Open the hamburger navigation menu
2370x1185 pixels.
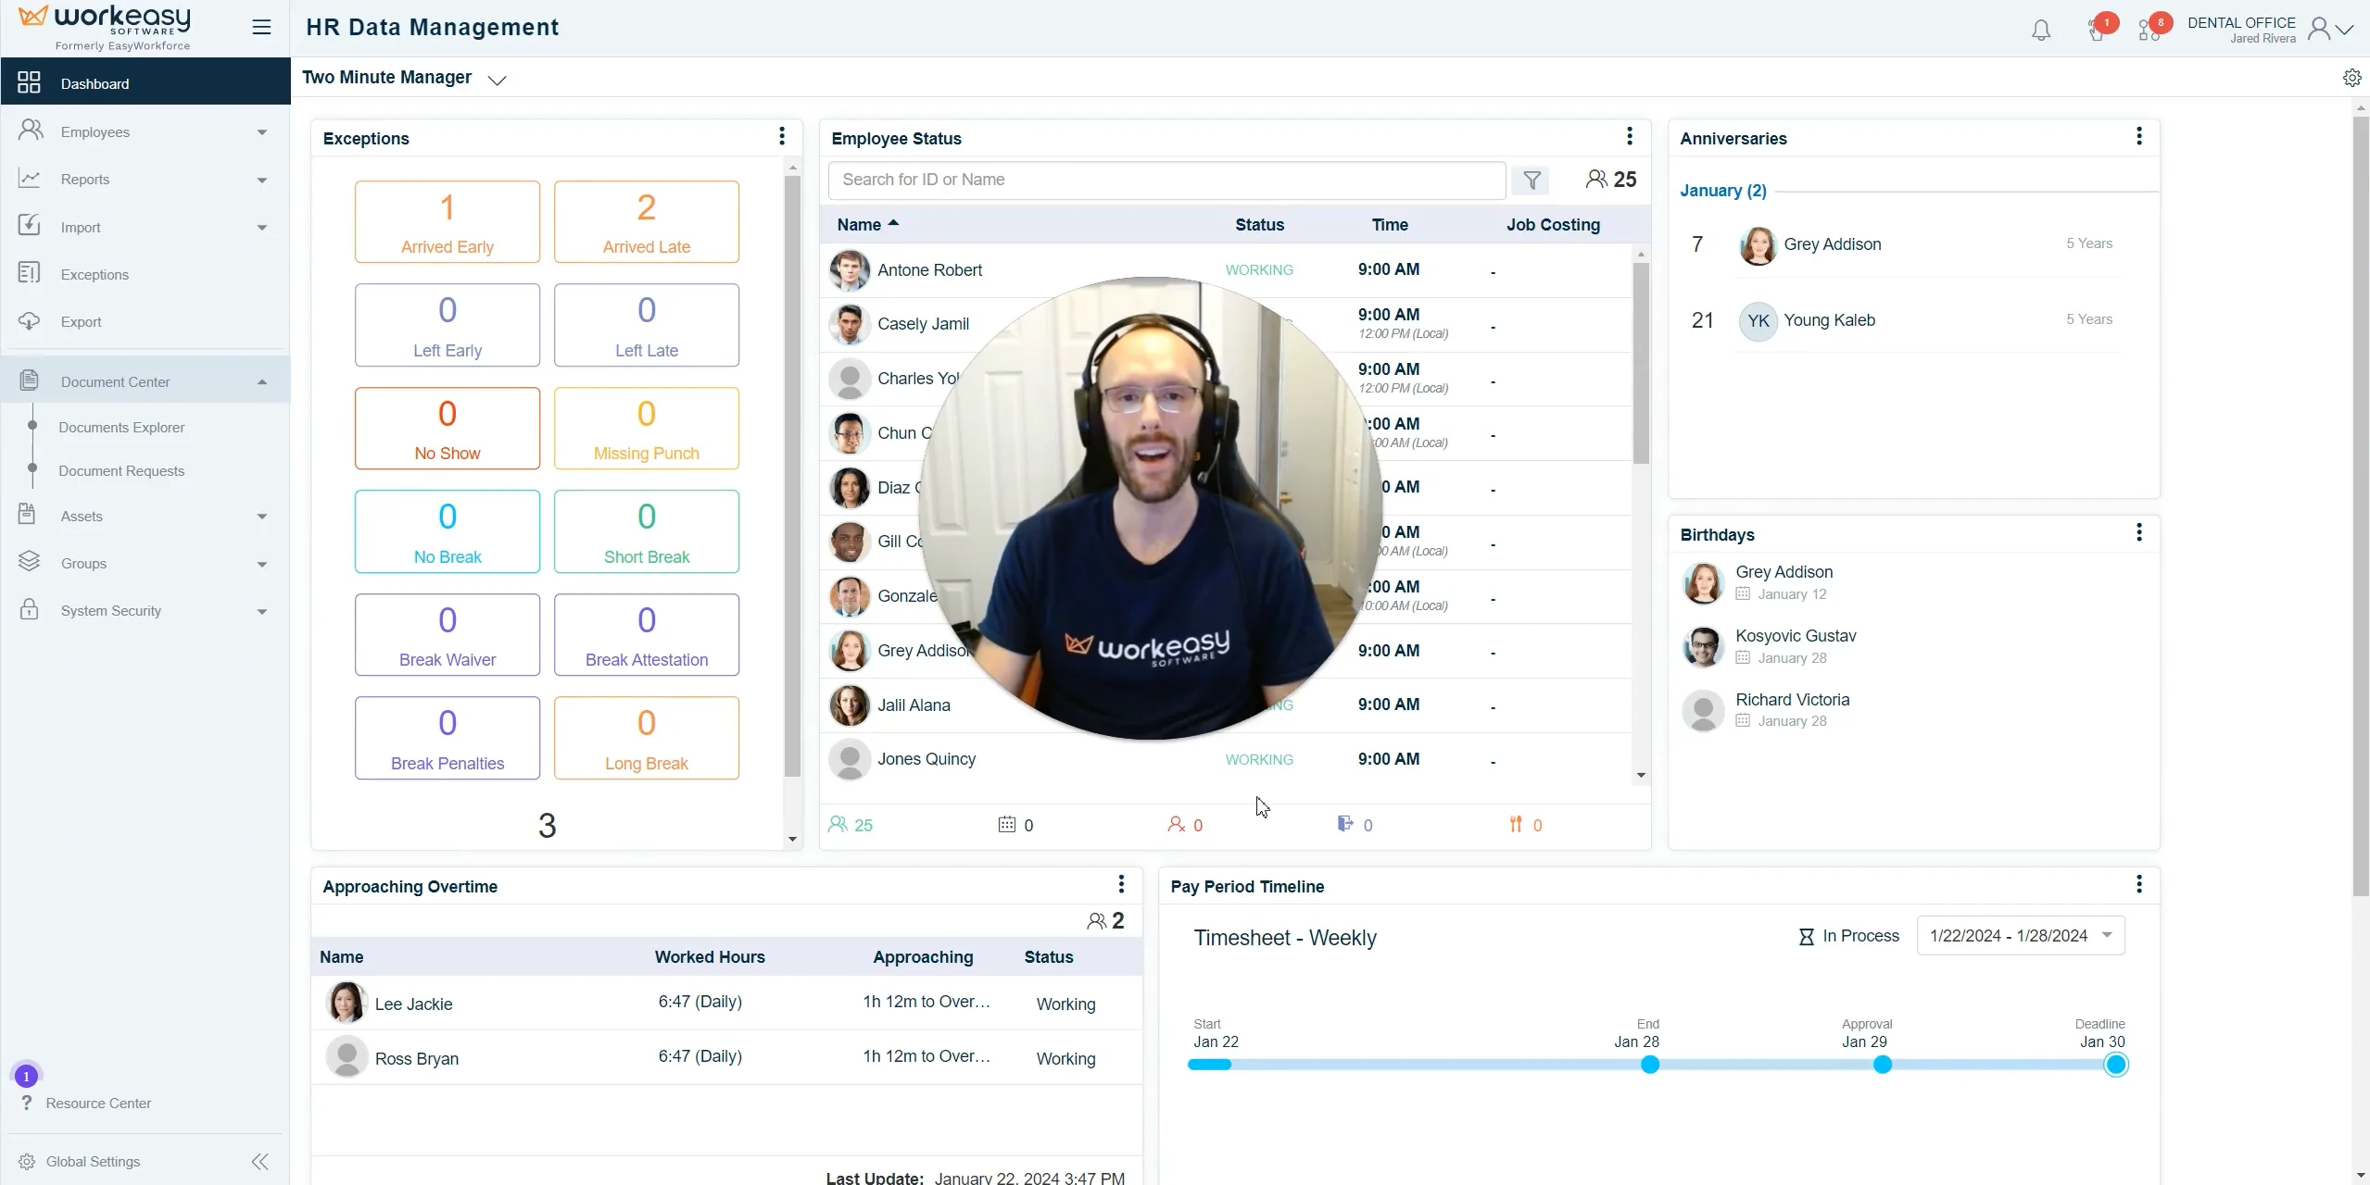pyautogui.click(x=261, y=27)
